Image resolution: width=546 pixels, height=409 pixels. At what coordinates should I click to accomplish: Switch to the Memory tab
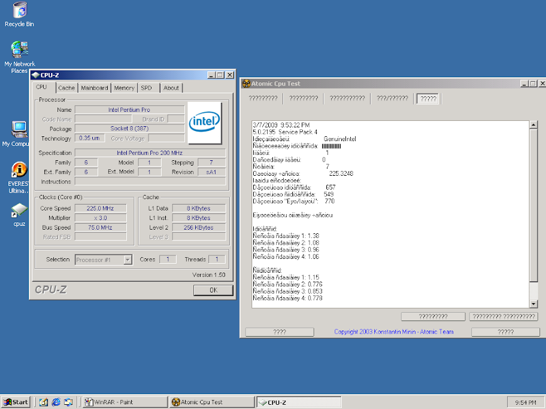tap(124, 88)
